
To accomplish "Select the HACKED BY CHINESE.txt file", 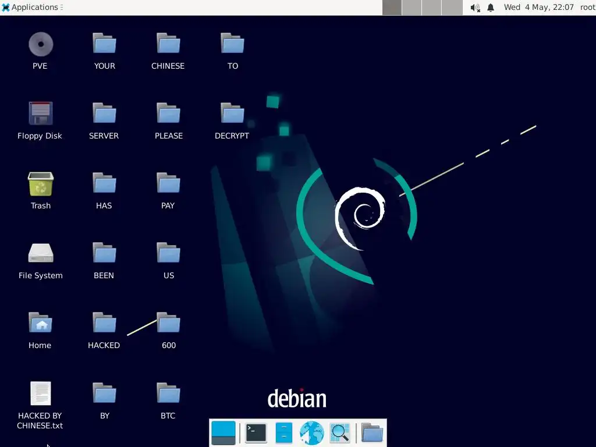I will (40, 393).
